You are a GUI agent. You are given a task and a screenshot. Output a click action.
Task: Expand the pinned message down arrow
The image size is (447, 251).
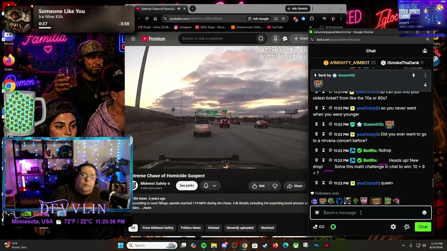425,85
